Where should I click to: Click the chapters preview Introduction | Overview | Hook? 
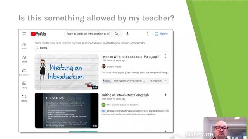click(x=129, y=81)
